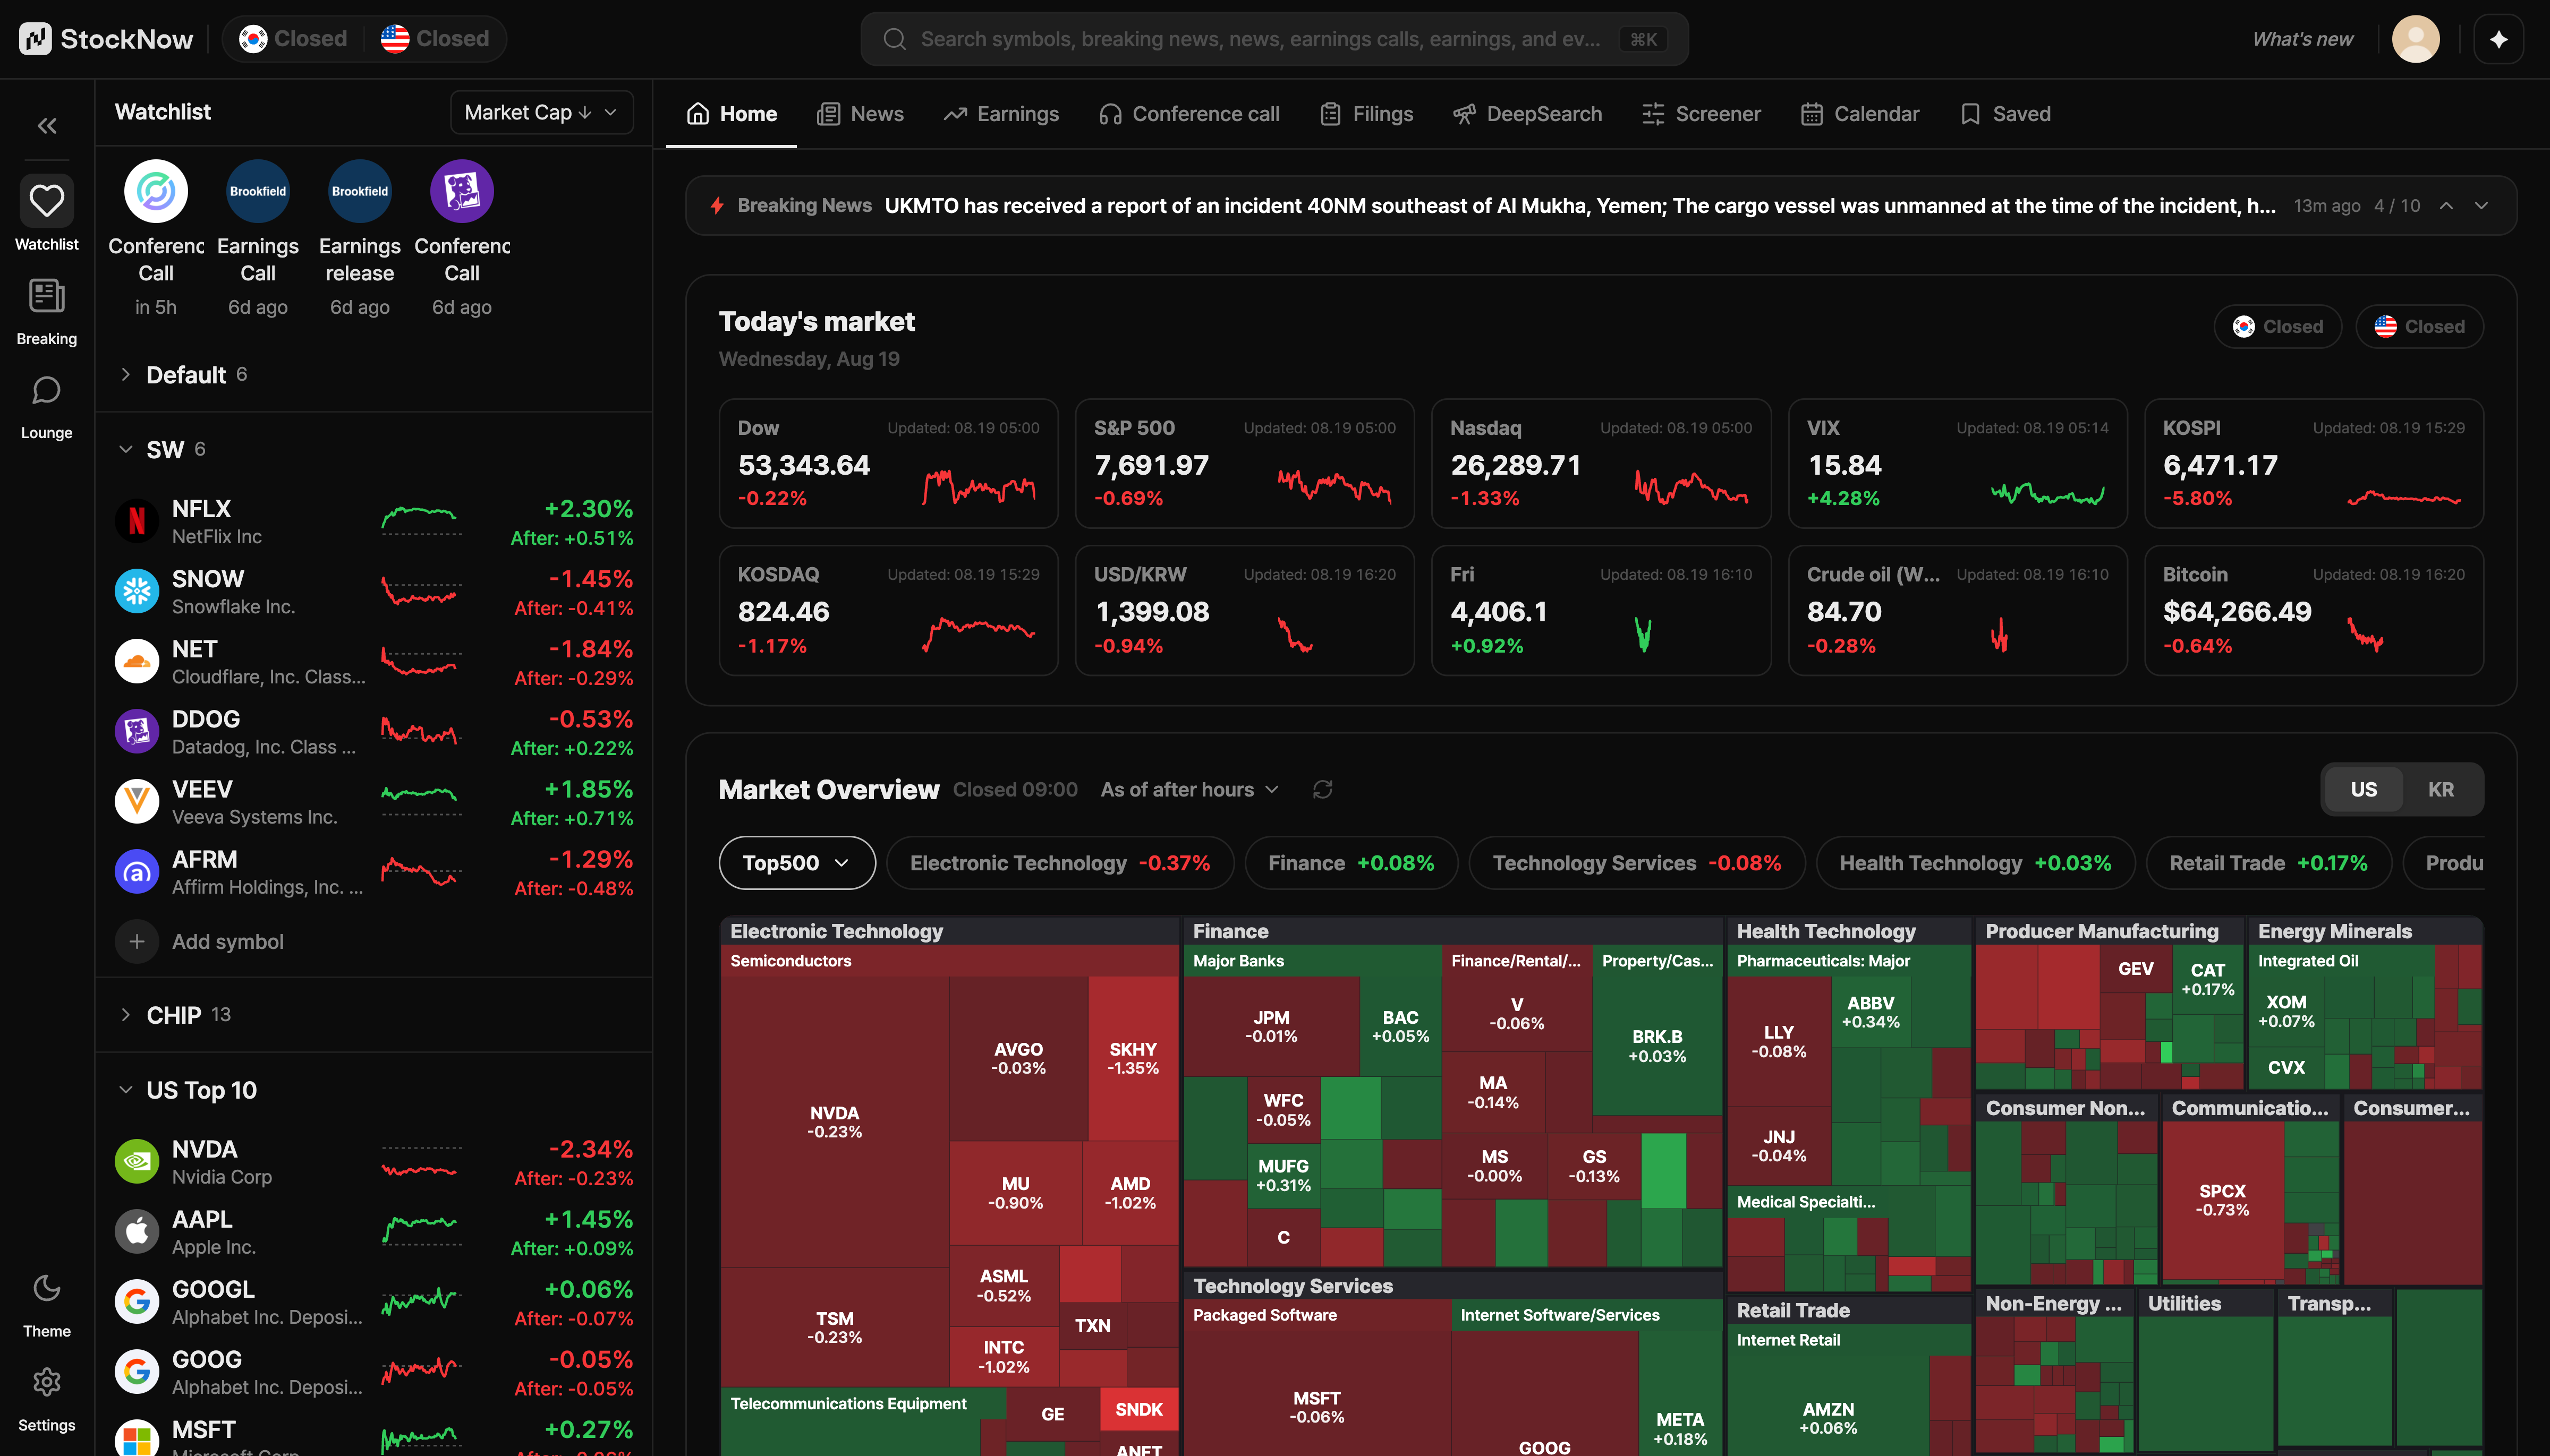Click the Affirm AFRM logo
Viewport: 2550px width, 1456px height.
tap(137, 871)
